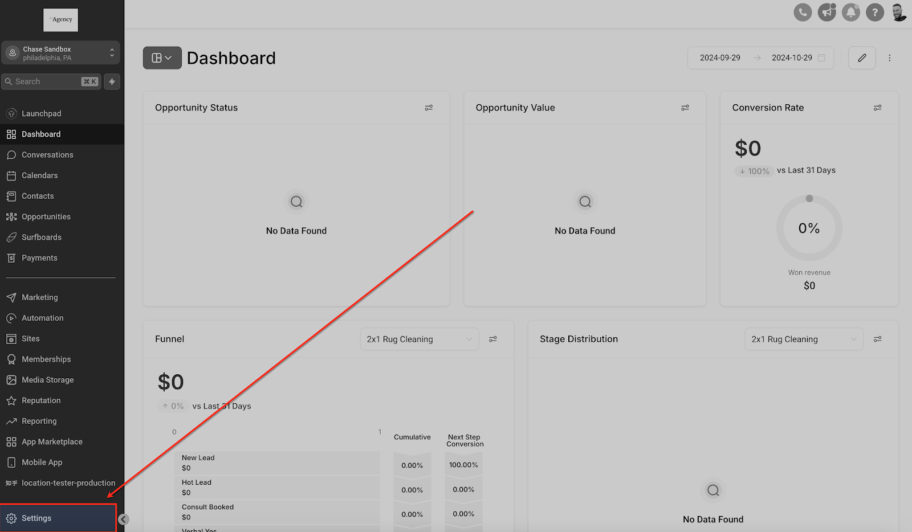Click the Consult Booked funnel row
The image size is (912, 532).
[277, 511]
